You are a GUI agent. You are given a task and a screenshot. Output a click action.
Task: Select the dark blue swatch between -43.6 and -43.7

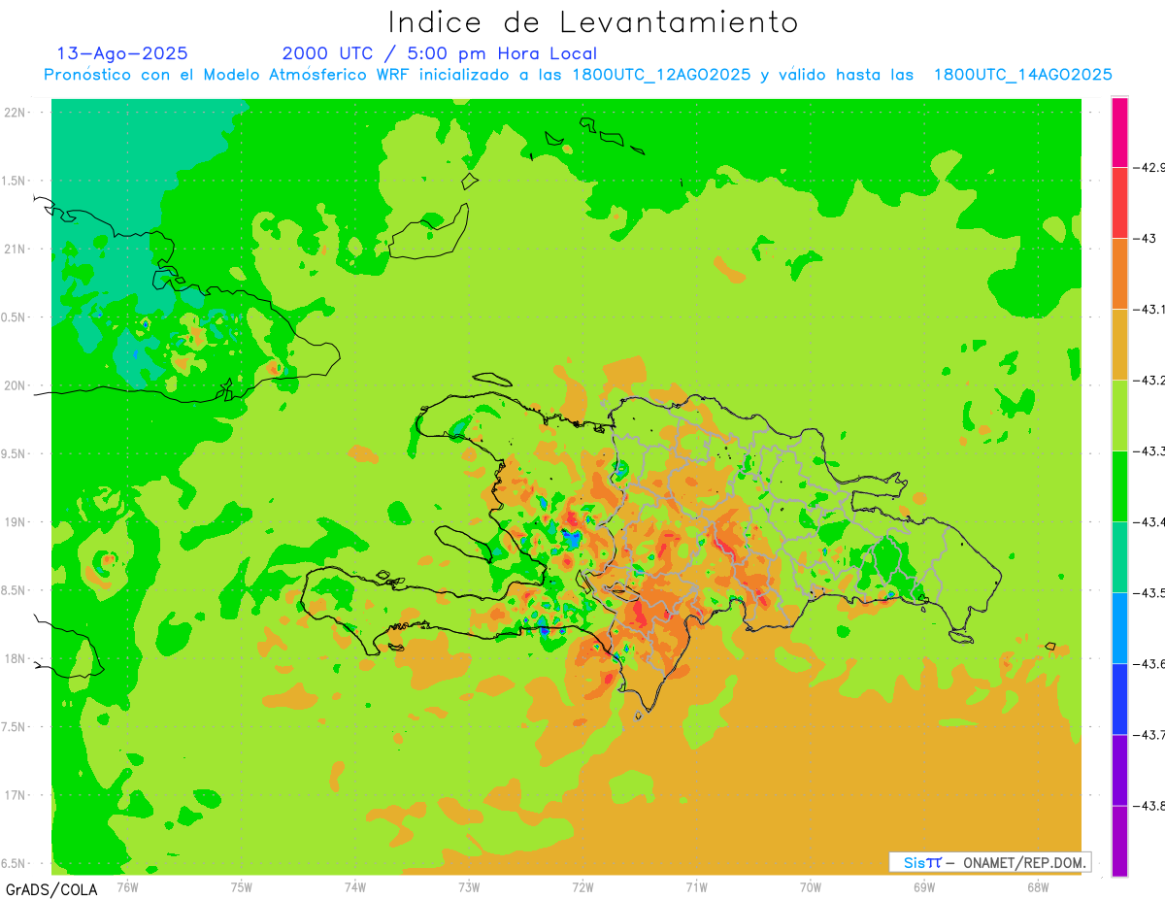[1119, 698]
